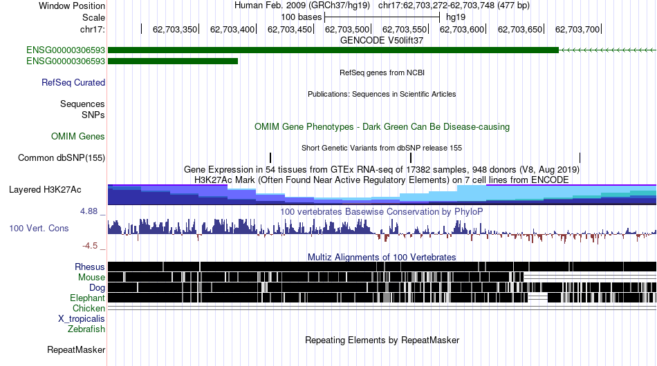Click the 4.88 PhyloP upper scale value
Screen dimensions: 657x366
point(89,211)
